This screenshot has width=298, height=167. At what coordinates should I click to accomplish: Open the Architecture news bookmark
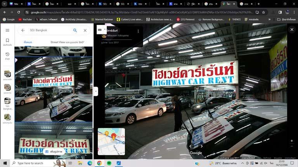(x=159, y=19)
